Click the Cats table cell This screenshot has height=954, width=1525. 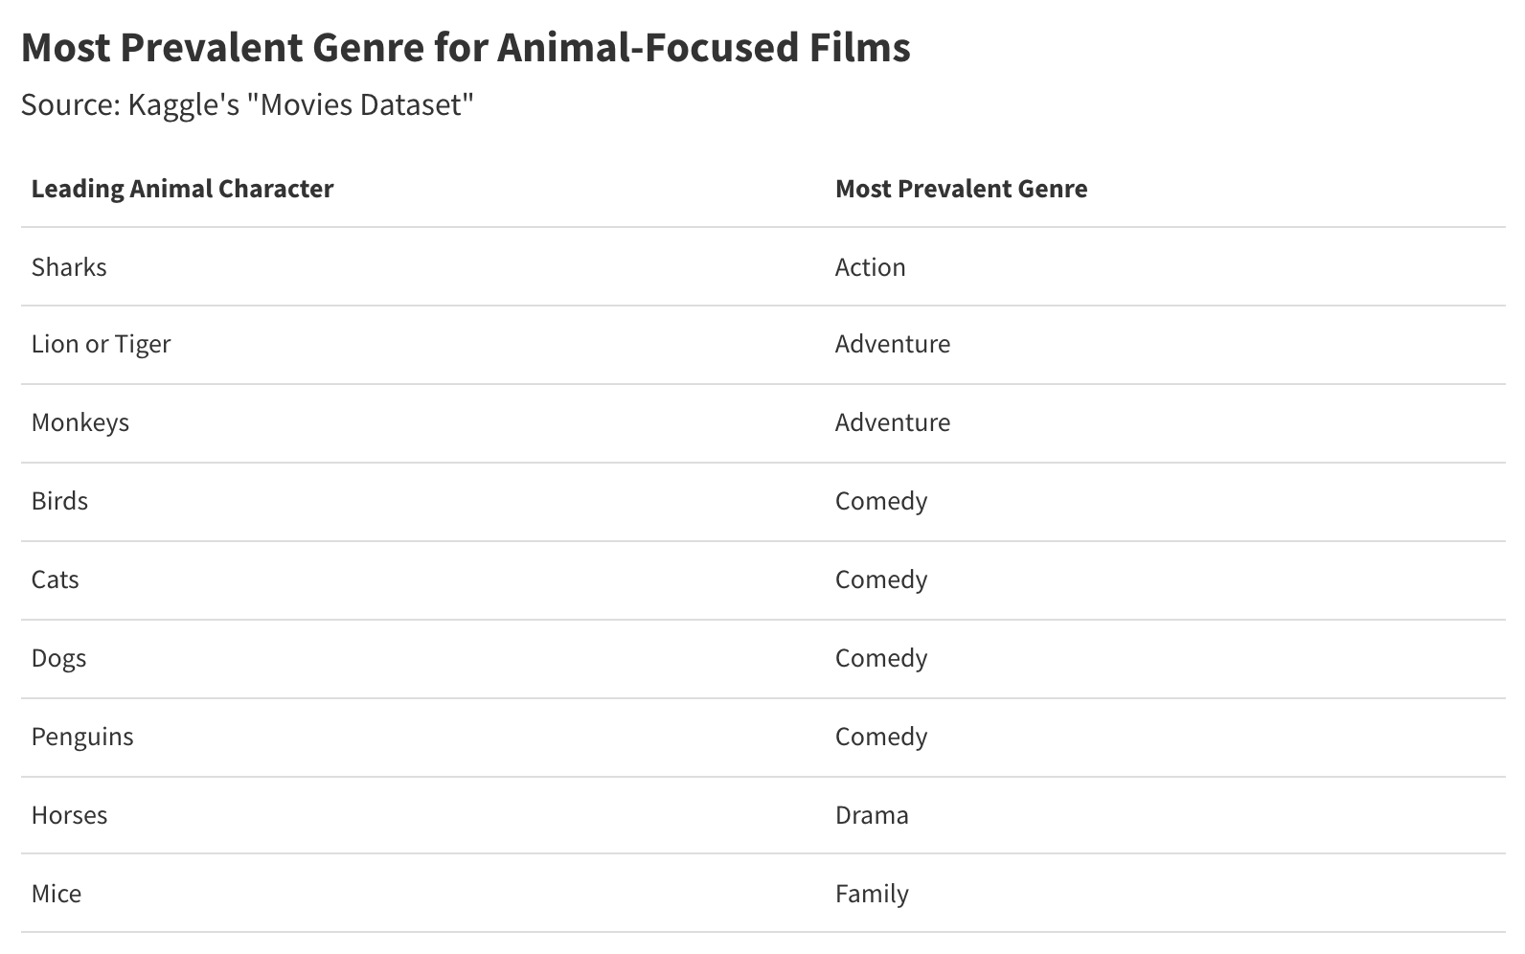click(55, 579)
